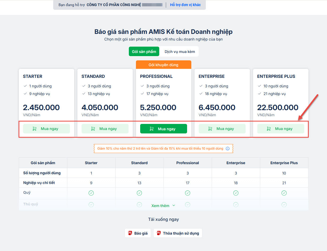Click the ENTERPRISE PLUS card title
This screenshot has height=251, width=327.
pos(276,76)
